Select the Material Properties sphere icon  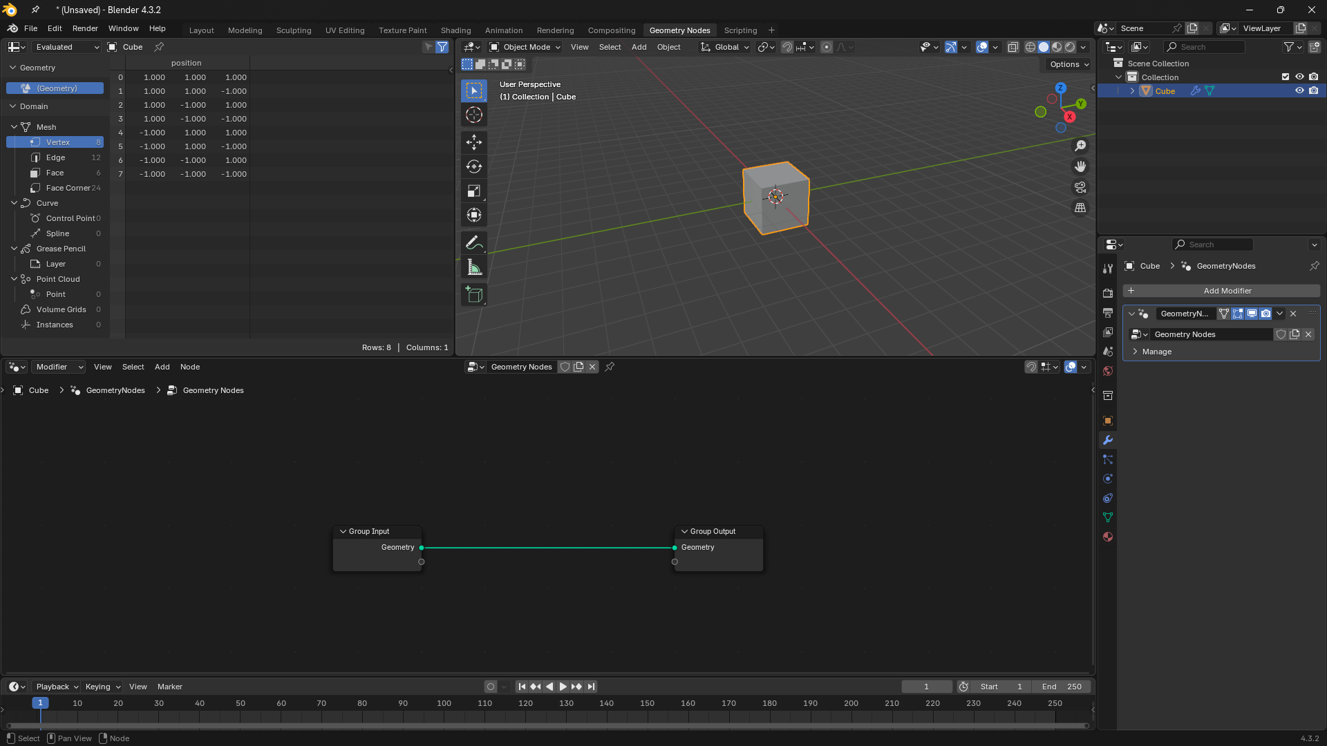pyautogui.click(x=1108, y=537)
